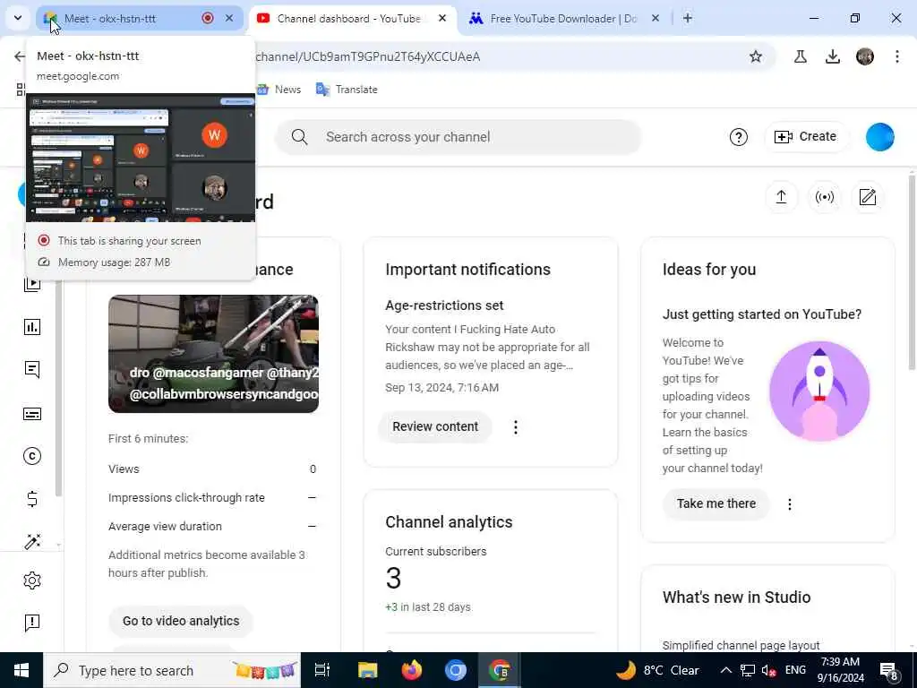This screenshot has height=688, width=917.
Task: Click the rocket illustration in Ideas
Action: (819, 391)
